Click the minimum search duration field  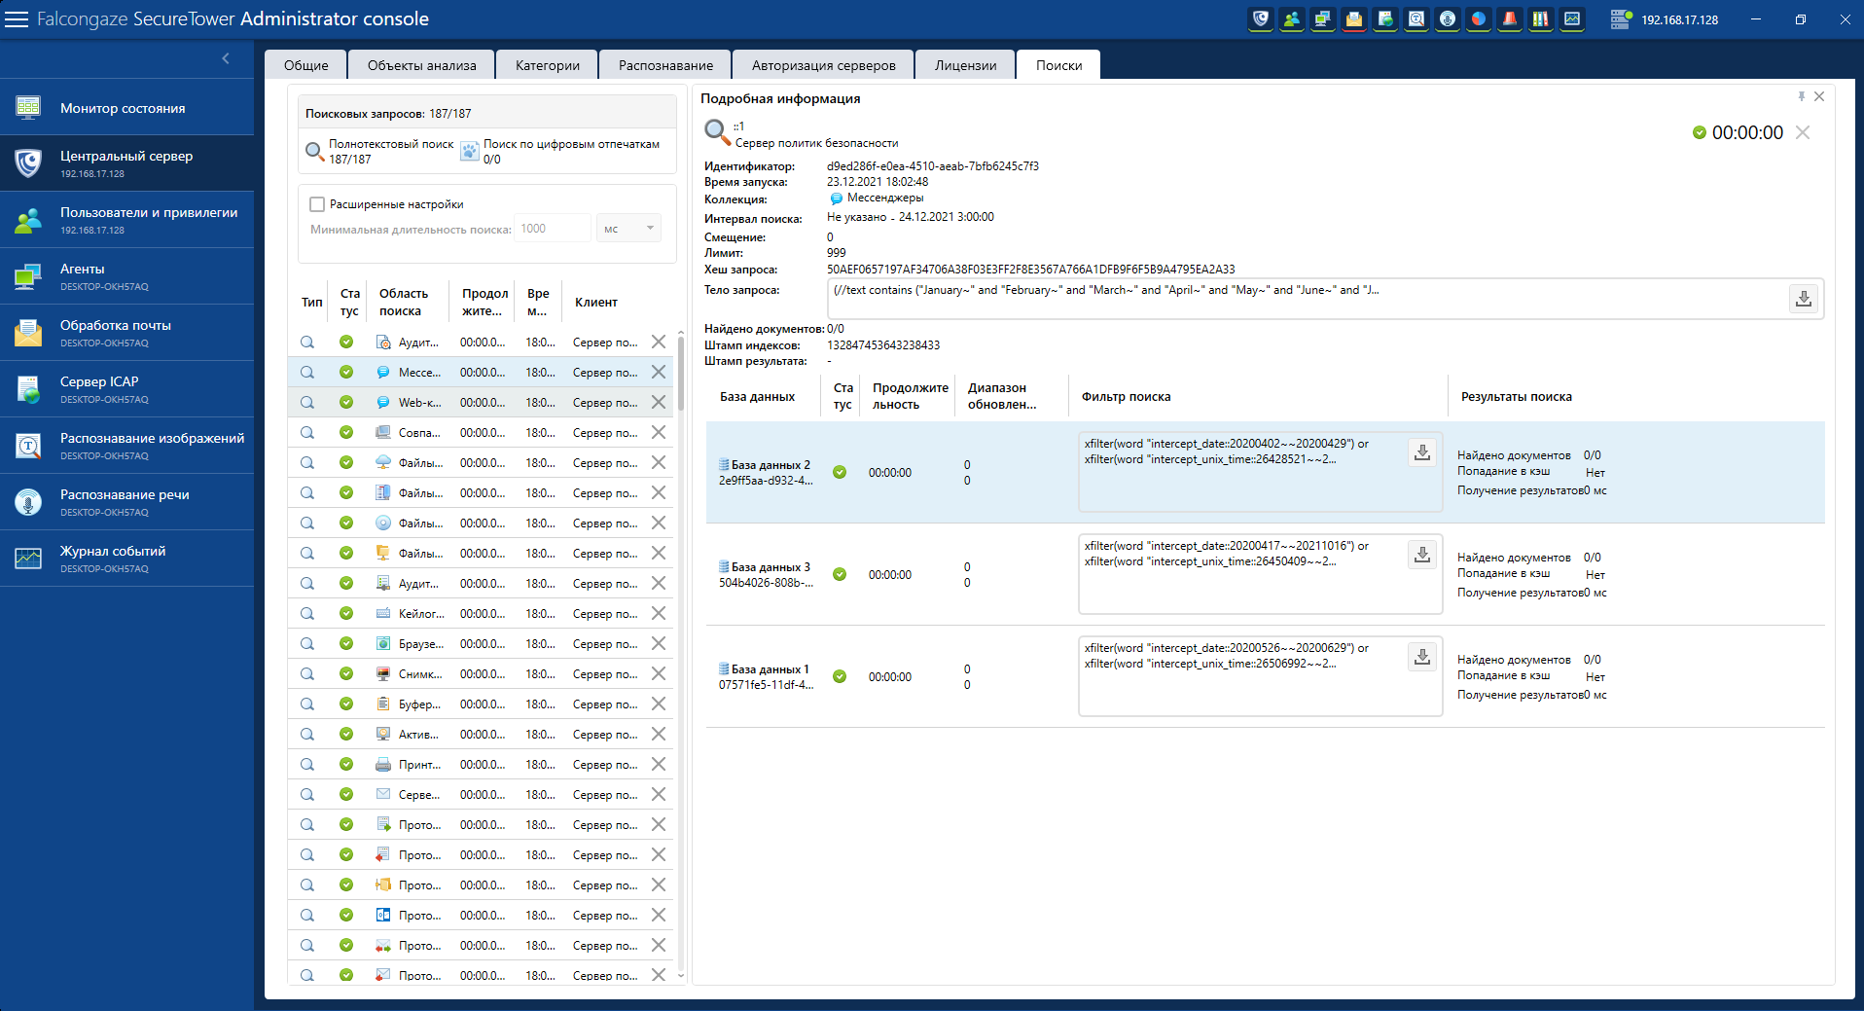553,229
